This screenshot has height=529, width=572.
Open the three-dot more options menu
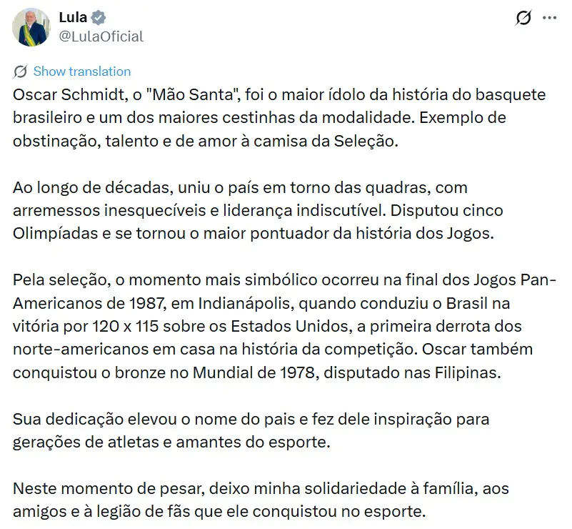pyautogui.click(x=549, y=19)
